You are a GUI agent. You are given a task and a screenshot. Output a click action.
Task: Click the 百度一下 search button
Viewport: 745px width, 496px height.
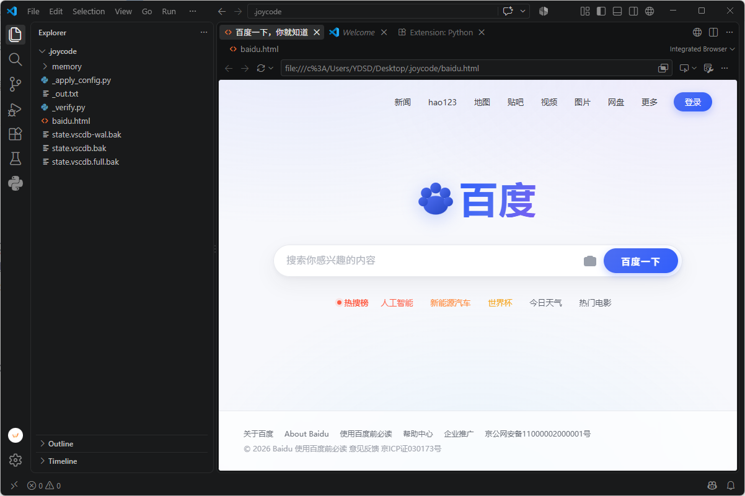641,261
